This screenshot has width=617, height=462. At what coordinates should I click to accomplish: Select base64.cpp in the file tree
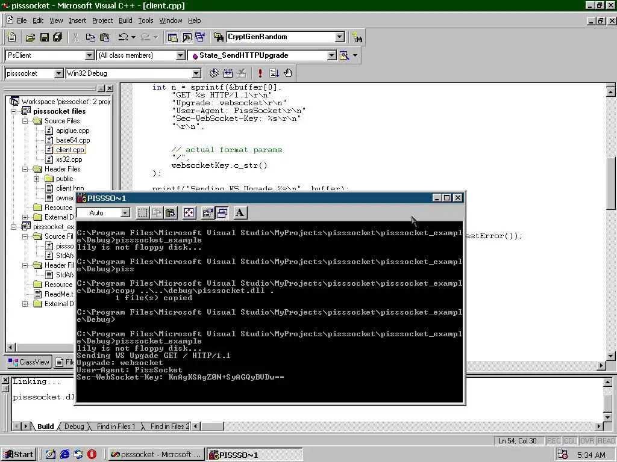(x=73, y=140)
